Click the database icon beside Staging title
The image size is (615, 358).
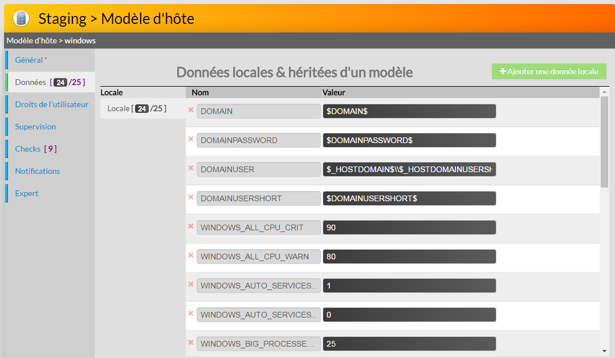[21, 18]
